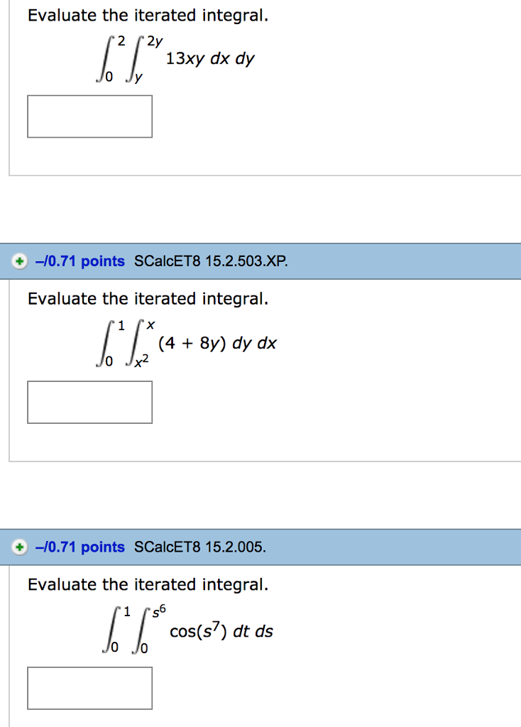Click the instruction text above the (4 + 8y) integral
521x727 pixels.
[148, 299]
